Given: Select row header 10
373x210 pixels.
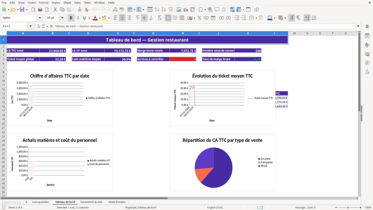Looking at the screenshot, I should pyautogui.click(x=3, y=81).
